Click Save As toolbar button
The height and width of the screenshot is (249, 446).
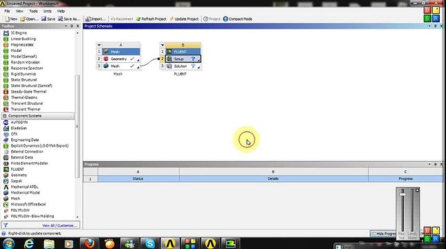click(69, 19)
